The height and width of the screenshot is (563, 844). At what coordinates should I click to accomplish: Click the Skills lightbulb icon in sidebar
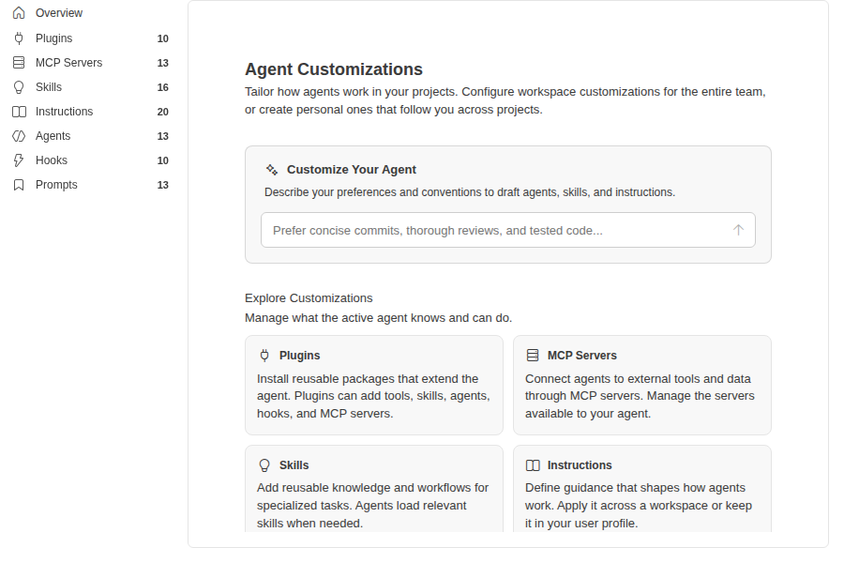19,87
